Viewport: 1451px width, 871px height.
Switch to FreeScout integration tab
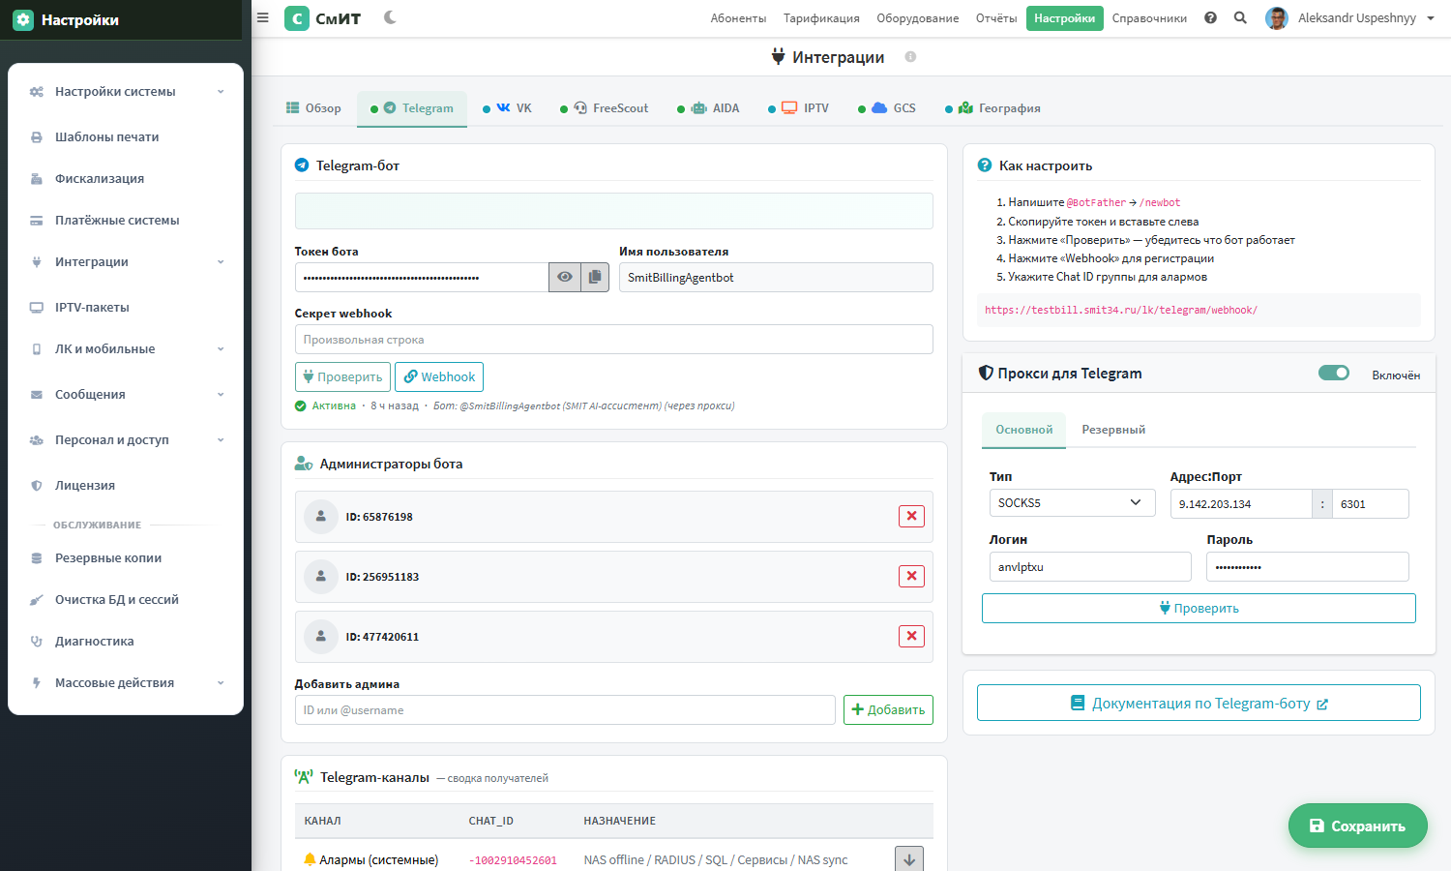point(605,108)
